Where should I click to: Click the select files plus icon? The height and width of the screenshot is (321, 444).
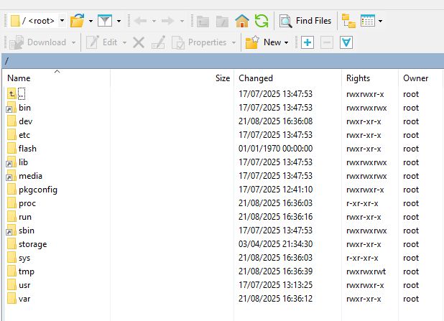coord(307,42)
